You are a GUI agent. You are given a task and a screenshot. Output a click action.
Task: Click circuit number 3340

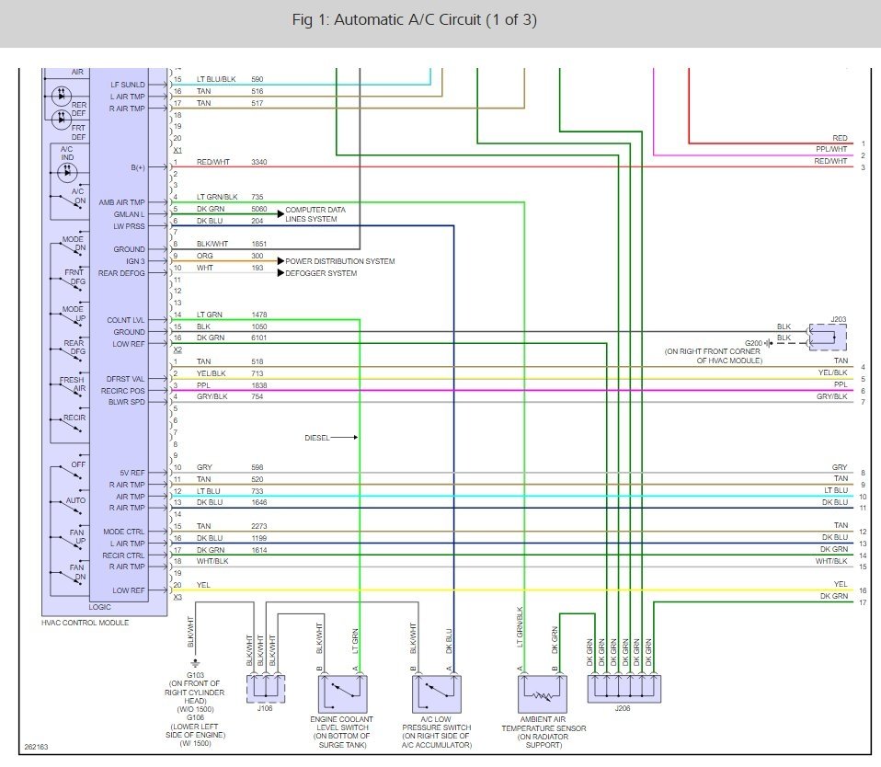[x=259, y=162]
